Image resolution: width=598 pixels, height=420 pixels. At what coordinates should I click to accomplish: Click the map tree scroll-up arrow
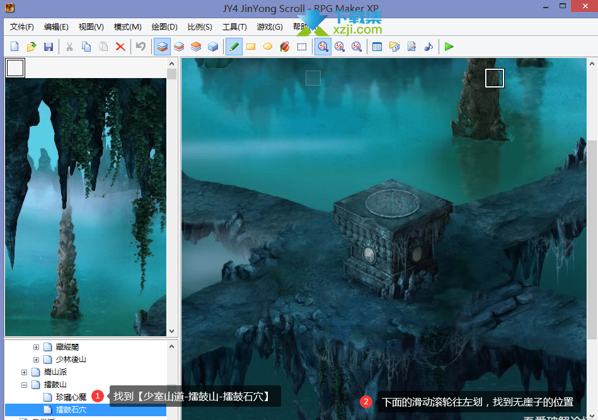[171, 346]
